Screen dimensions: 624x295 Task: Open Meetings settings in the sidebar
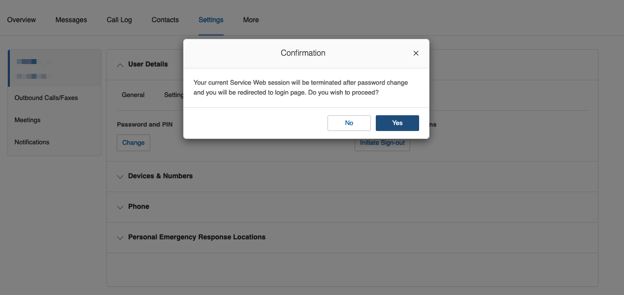[x=28, y=120]
